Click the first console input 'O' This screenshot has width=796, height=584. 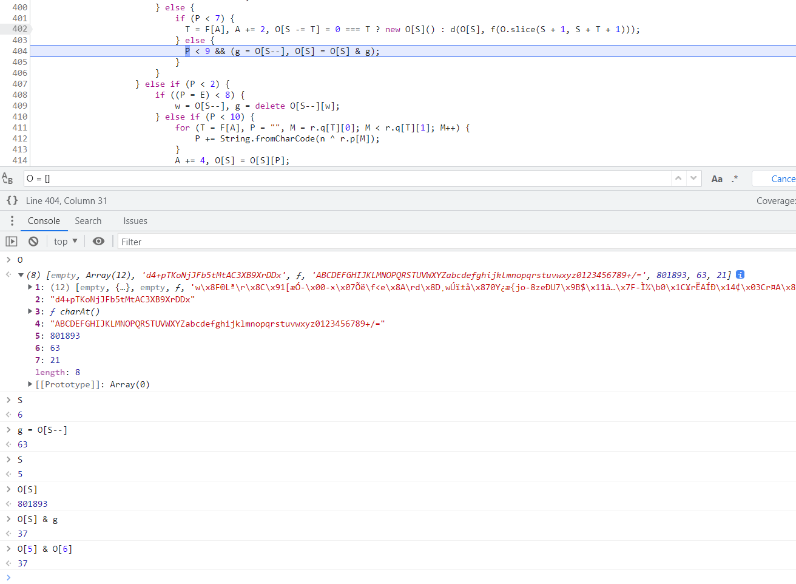coord(20,260)
